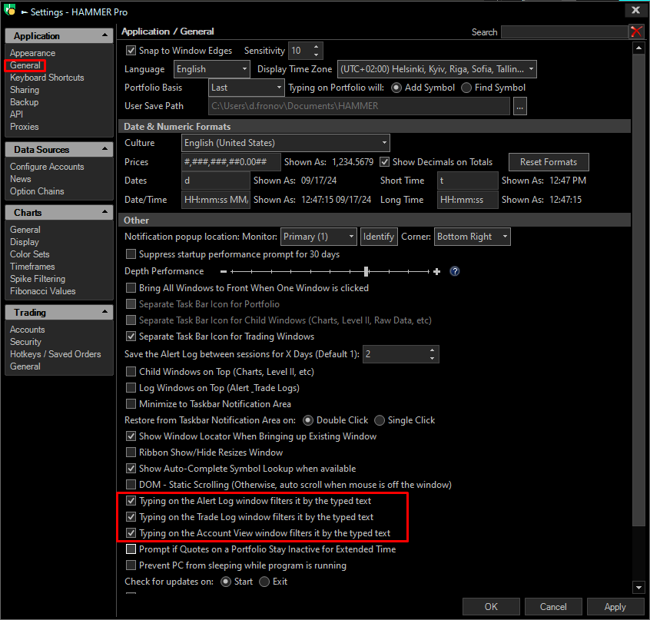Choose Exit for update check
The height and width of the screenshot is (620, 650).
[x=264, y=582]
